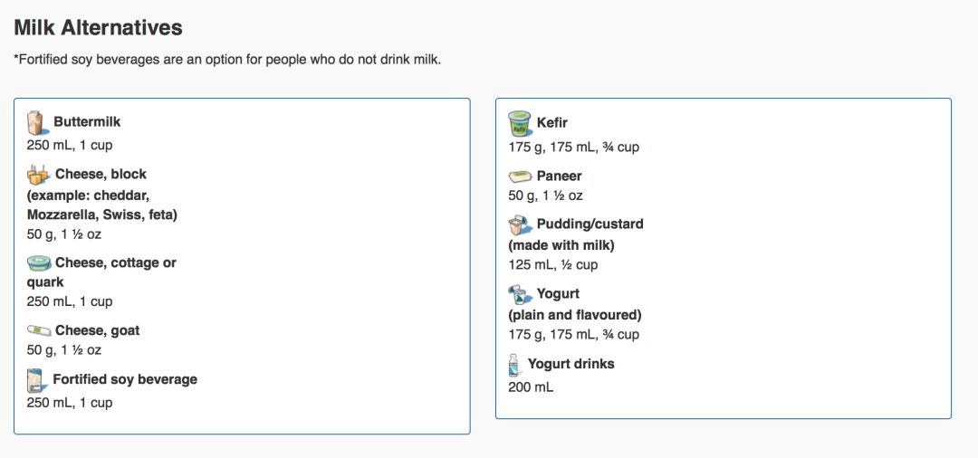The image size is (978, 458).
Task: Click the Pudding/custard label
Action: [590, 224]
